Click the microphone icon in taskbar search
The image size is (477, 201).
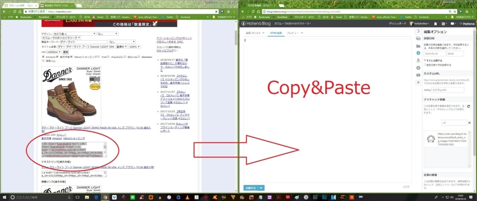tap(69, 197)
